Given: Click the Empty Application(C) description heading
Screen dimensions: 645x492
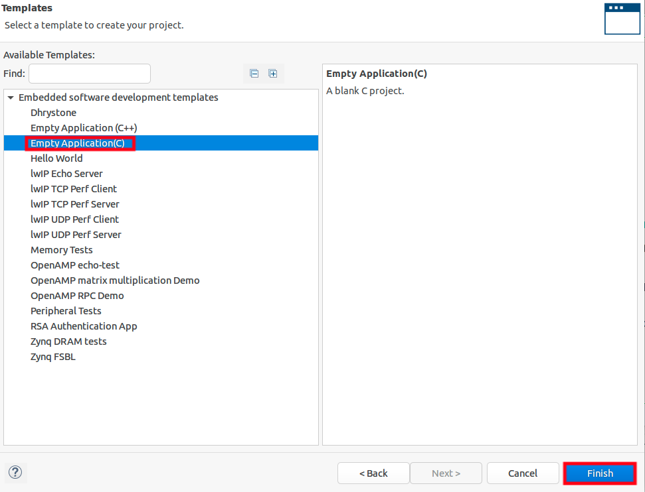Looking at the screenshot, I should click(x=377, y=74).
